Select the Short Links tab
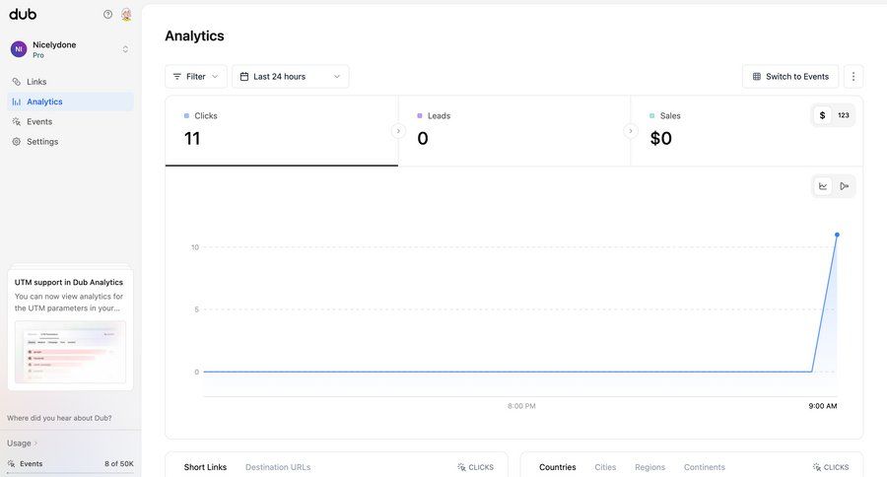Viewport: 887px width, 477px height. coord(205,467)
